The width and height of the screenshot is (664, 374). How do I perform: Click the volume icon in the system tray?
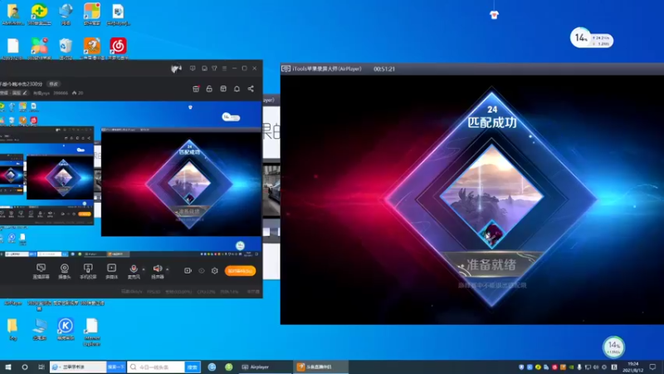(x=596, y=367)
